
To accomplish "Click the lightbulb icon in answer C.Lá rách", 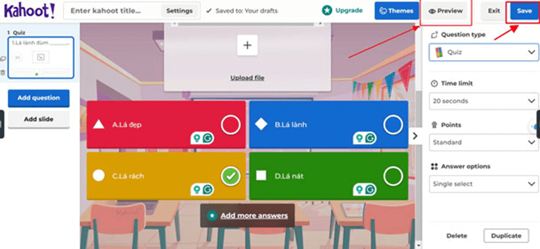I will (197, 189).
